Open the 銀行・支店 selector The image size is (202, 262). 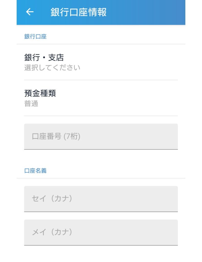pyautogui.click(x=101, y=62)
